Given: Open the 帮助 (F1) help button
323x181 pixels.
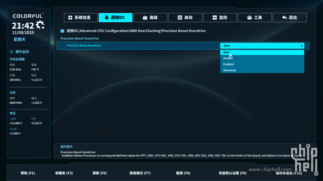Looking at the screenshot, I should 28,173.
